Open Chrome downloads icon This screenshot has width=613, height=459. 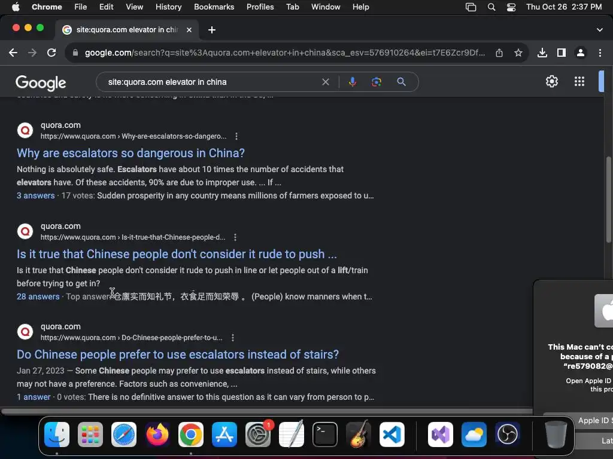coord(542,53)
